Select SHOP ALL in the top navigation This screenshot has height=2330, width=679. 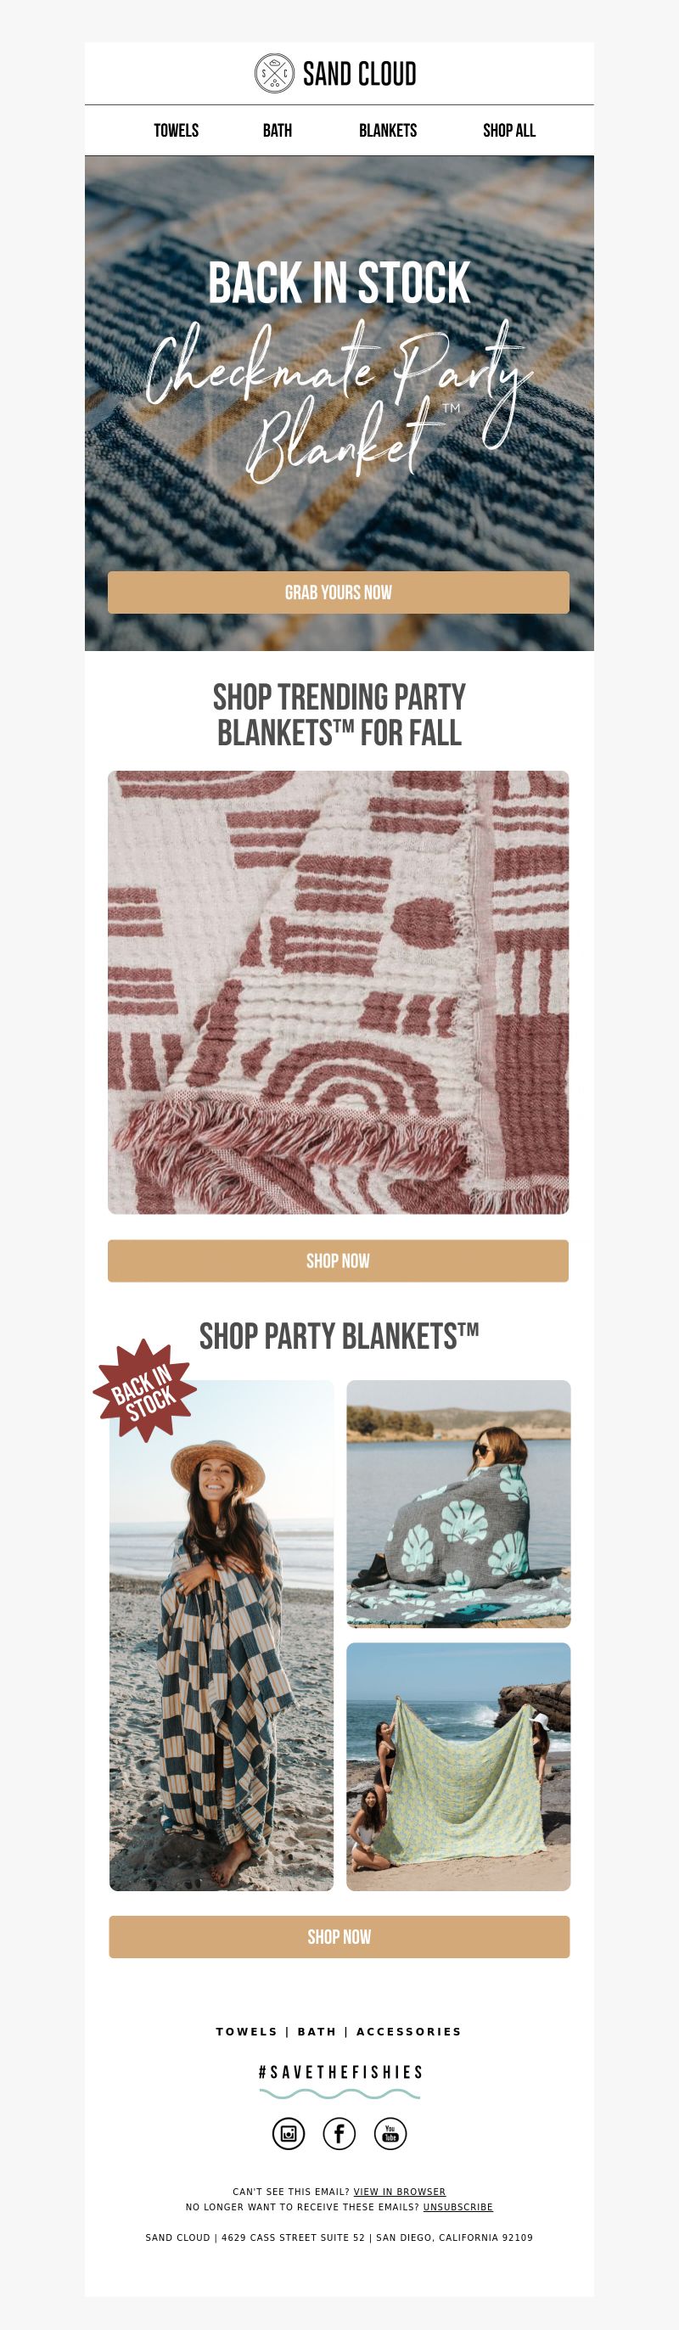coord(509,130)
